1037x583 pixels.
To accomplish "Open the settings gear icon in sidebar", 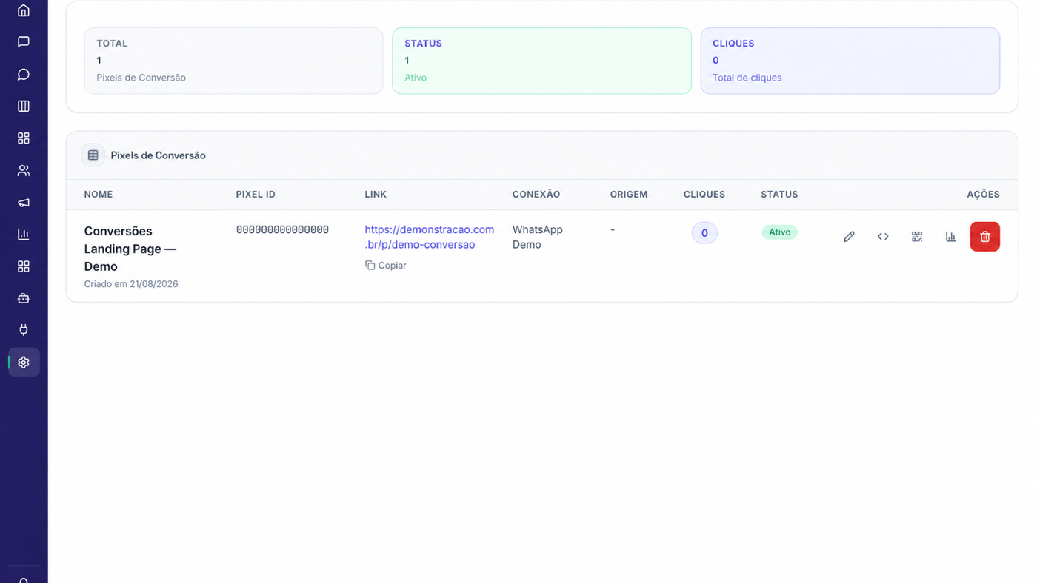I will coord(24,363).
